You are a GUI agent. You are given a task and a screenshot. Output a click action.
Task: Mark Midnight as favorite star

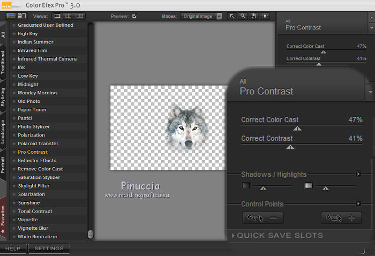(14, 85)
